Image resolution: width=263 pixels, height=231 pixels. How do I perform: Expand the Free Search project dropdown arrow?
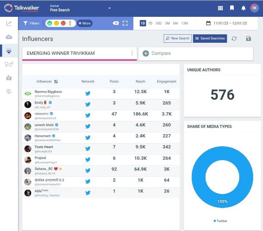click(110, 8)
